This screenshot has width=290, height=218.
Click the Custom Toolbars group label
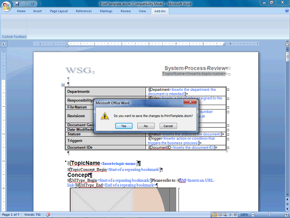14,37
